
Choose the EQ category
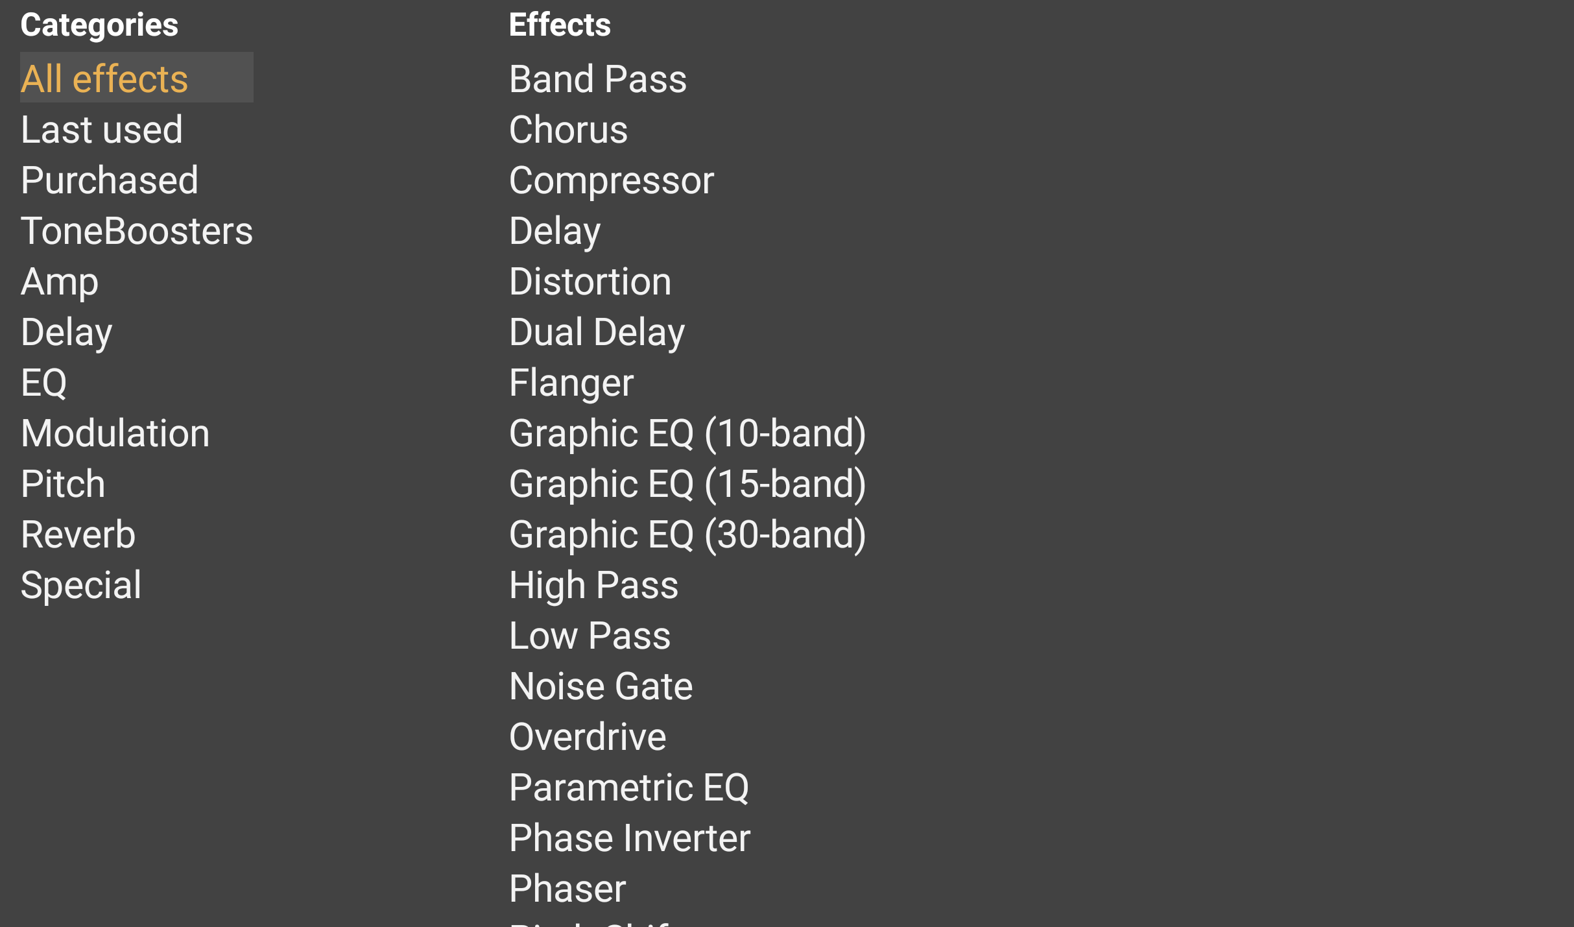coord(44,382)
